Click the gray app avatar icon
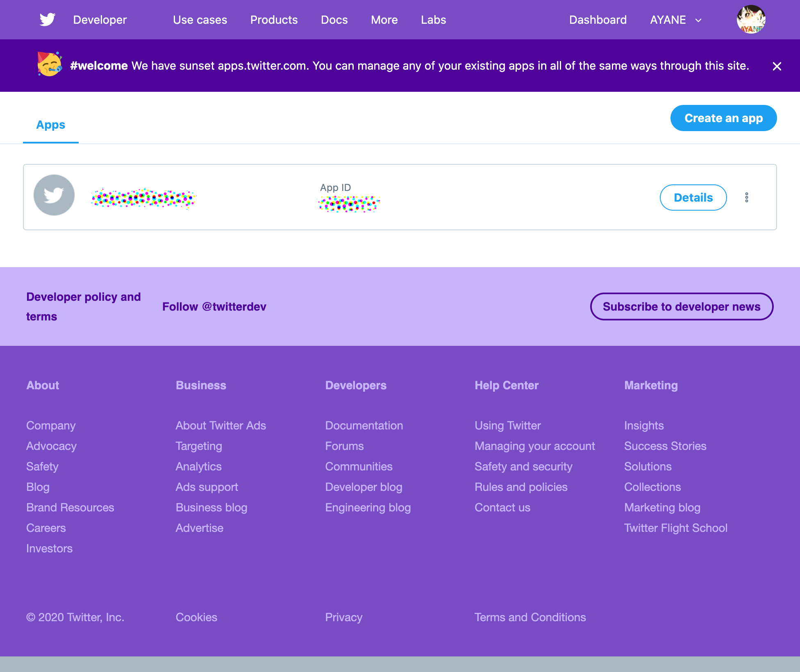Screen dimensions: 800x672 coord(54,195)
